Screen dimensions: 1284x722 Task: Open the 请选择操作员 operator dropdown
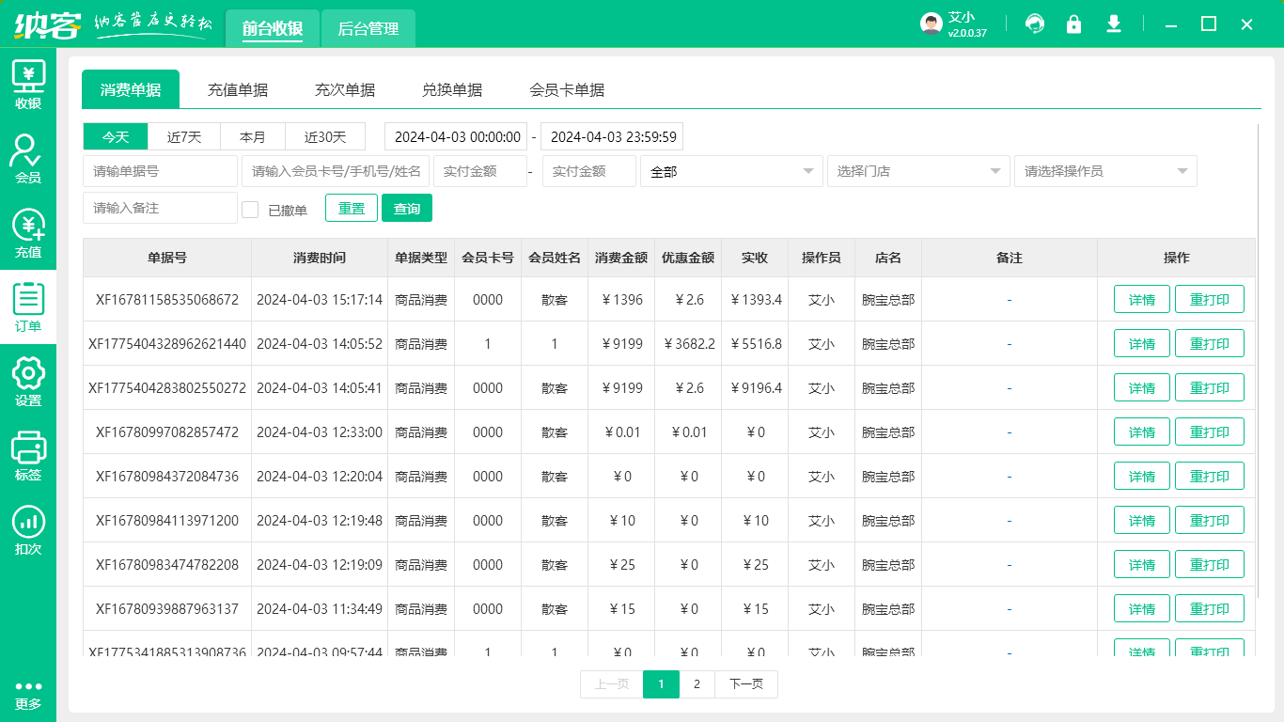(1105, 171)
